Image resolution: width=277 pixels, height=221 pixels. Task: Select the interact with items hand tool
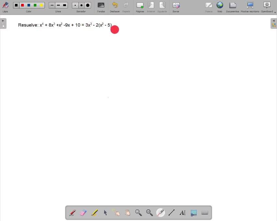(116, 213)
